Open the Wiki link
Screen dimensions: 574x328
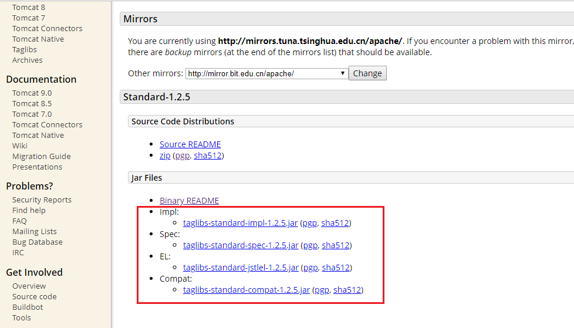tap(20, 146)
